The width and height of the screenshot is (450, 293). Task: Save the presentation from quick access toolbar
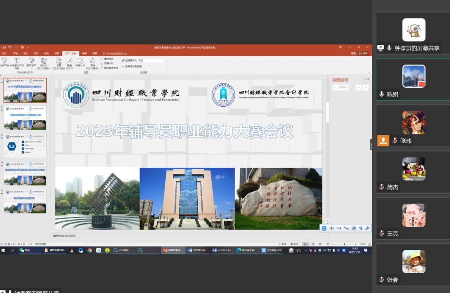pos(4,47)
